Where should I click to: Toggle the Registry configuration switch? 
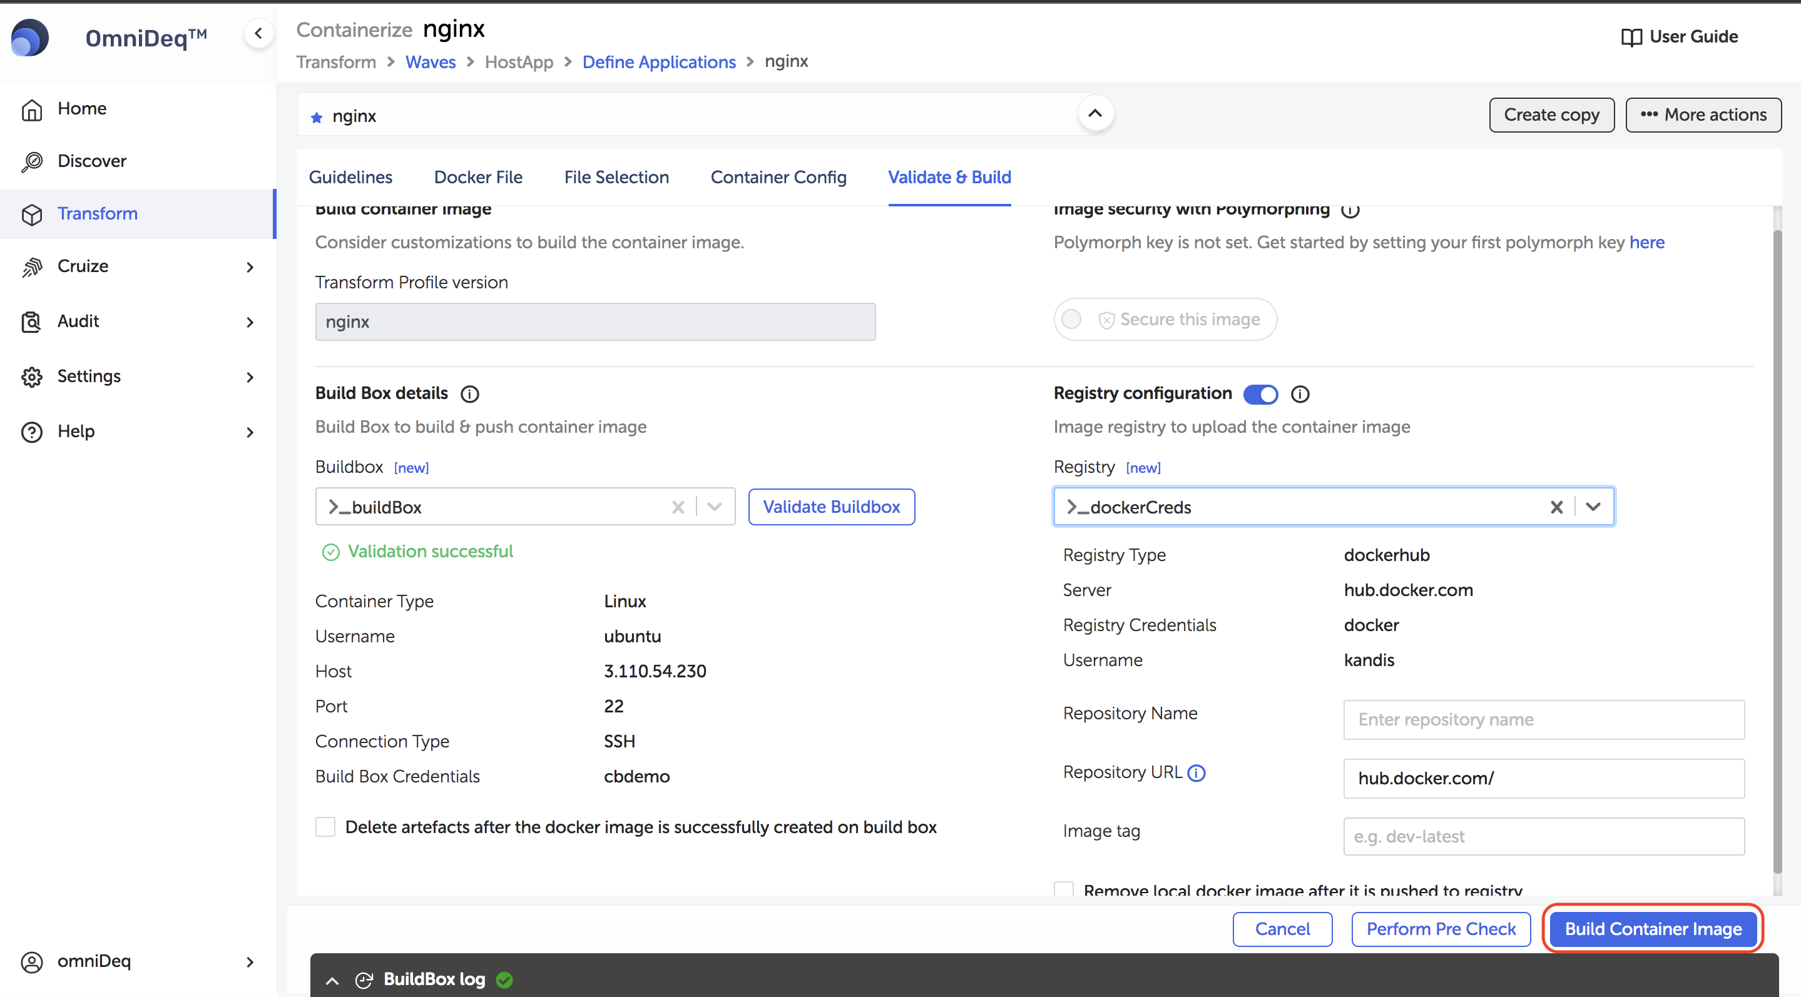point(1260,394)
